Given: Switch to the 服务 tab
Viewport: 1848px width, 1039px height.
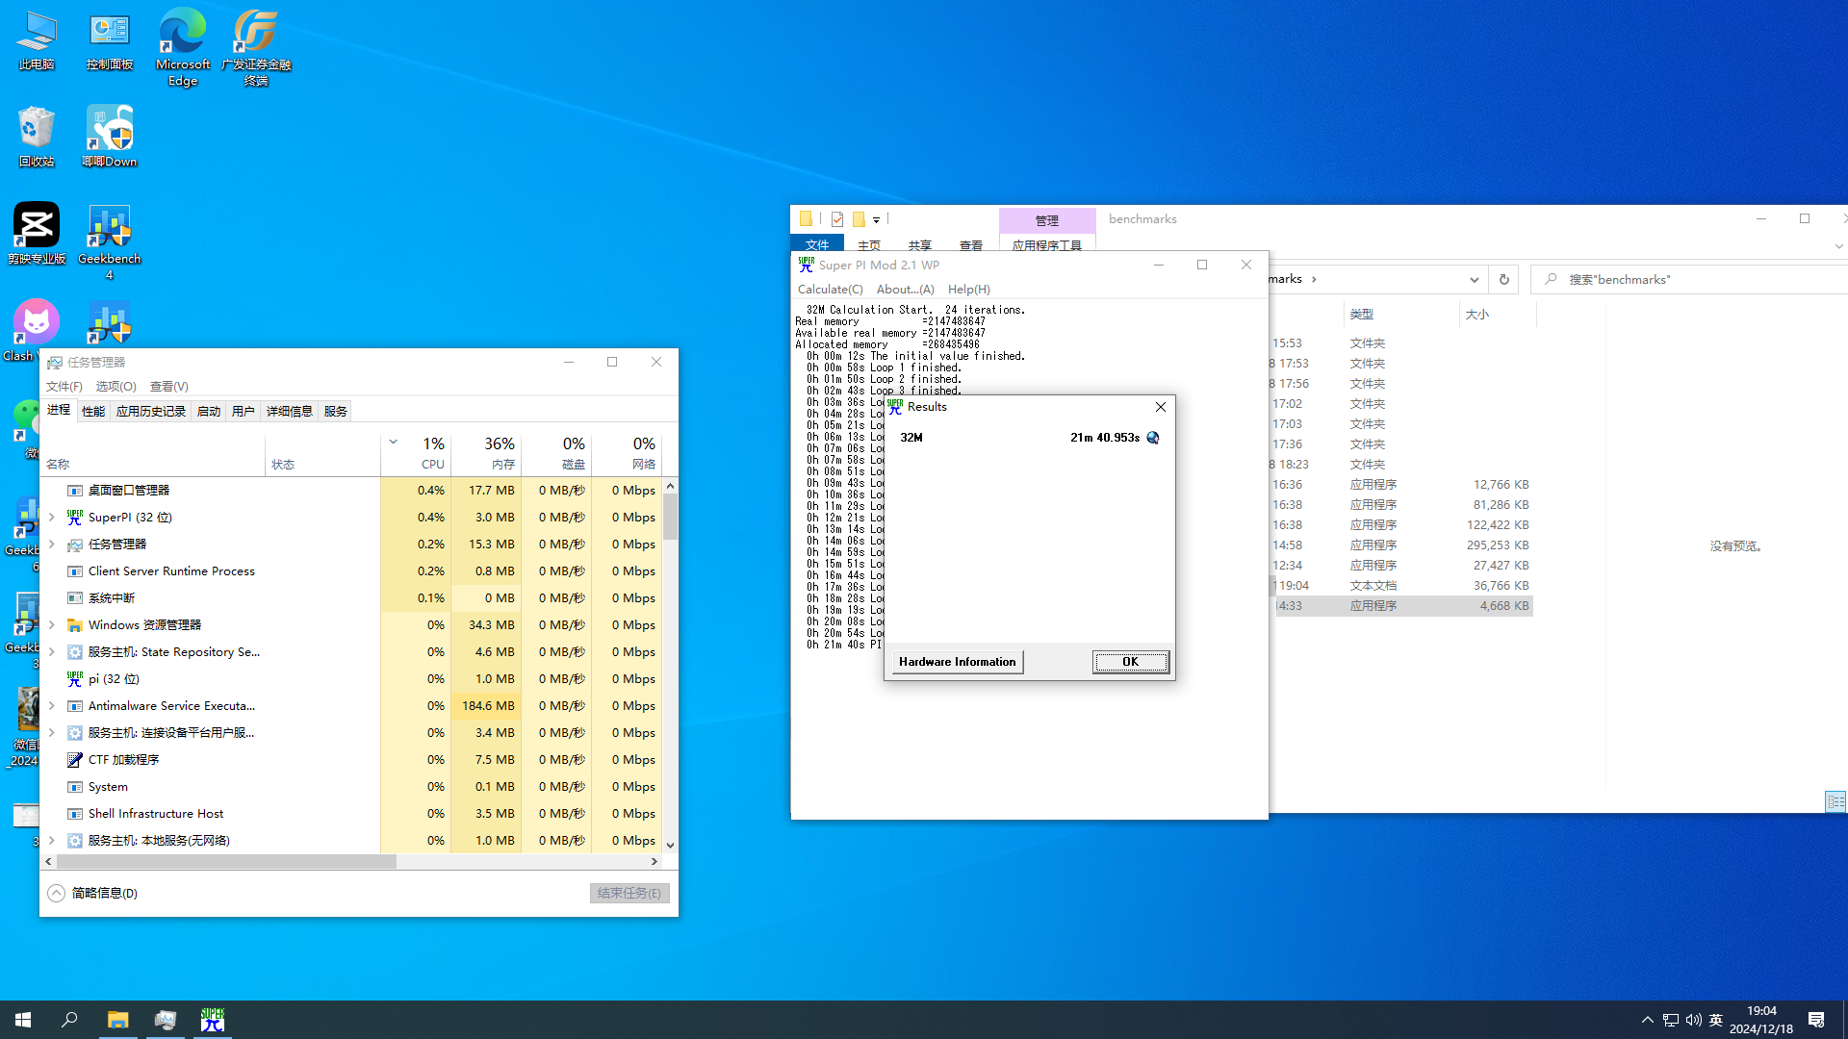Looking at the screenshot, I should coord(336,411).
